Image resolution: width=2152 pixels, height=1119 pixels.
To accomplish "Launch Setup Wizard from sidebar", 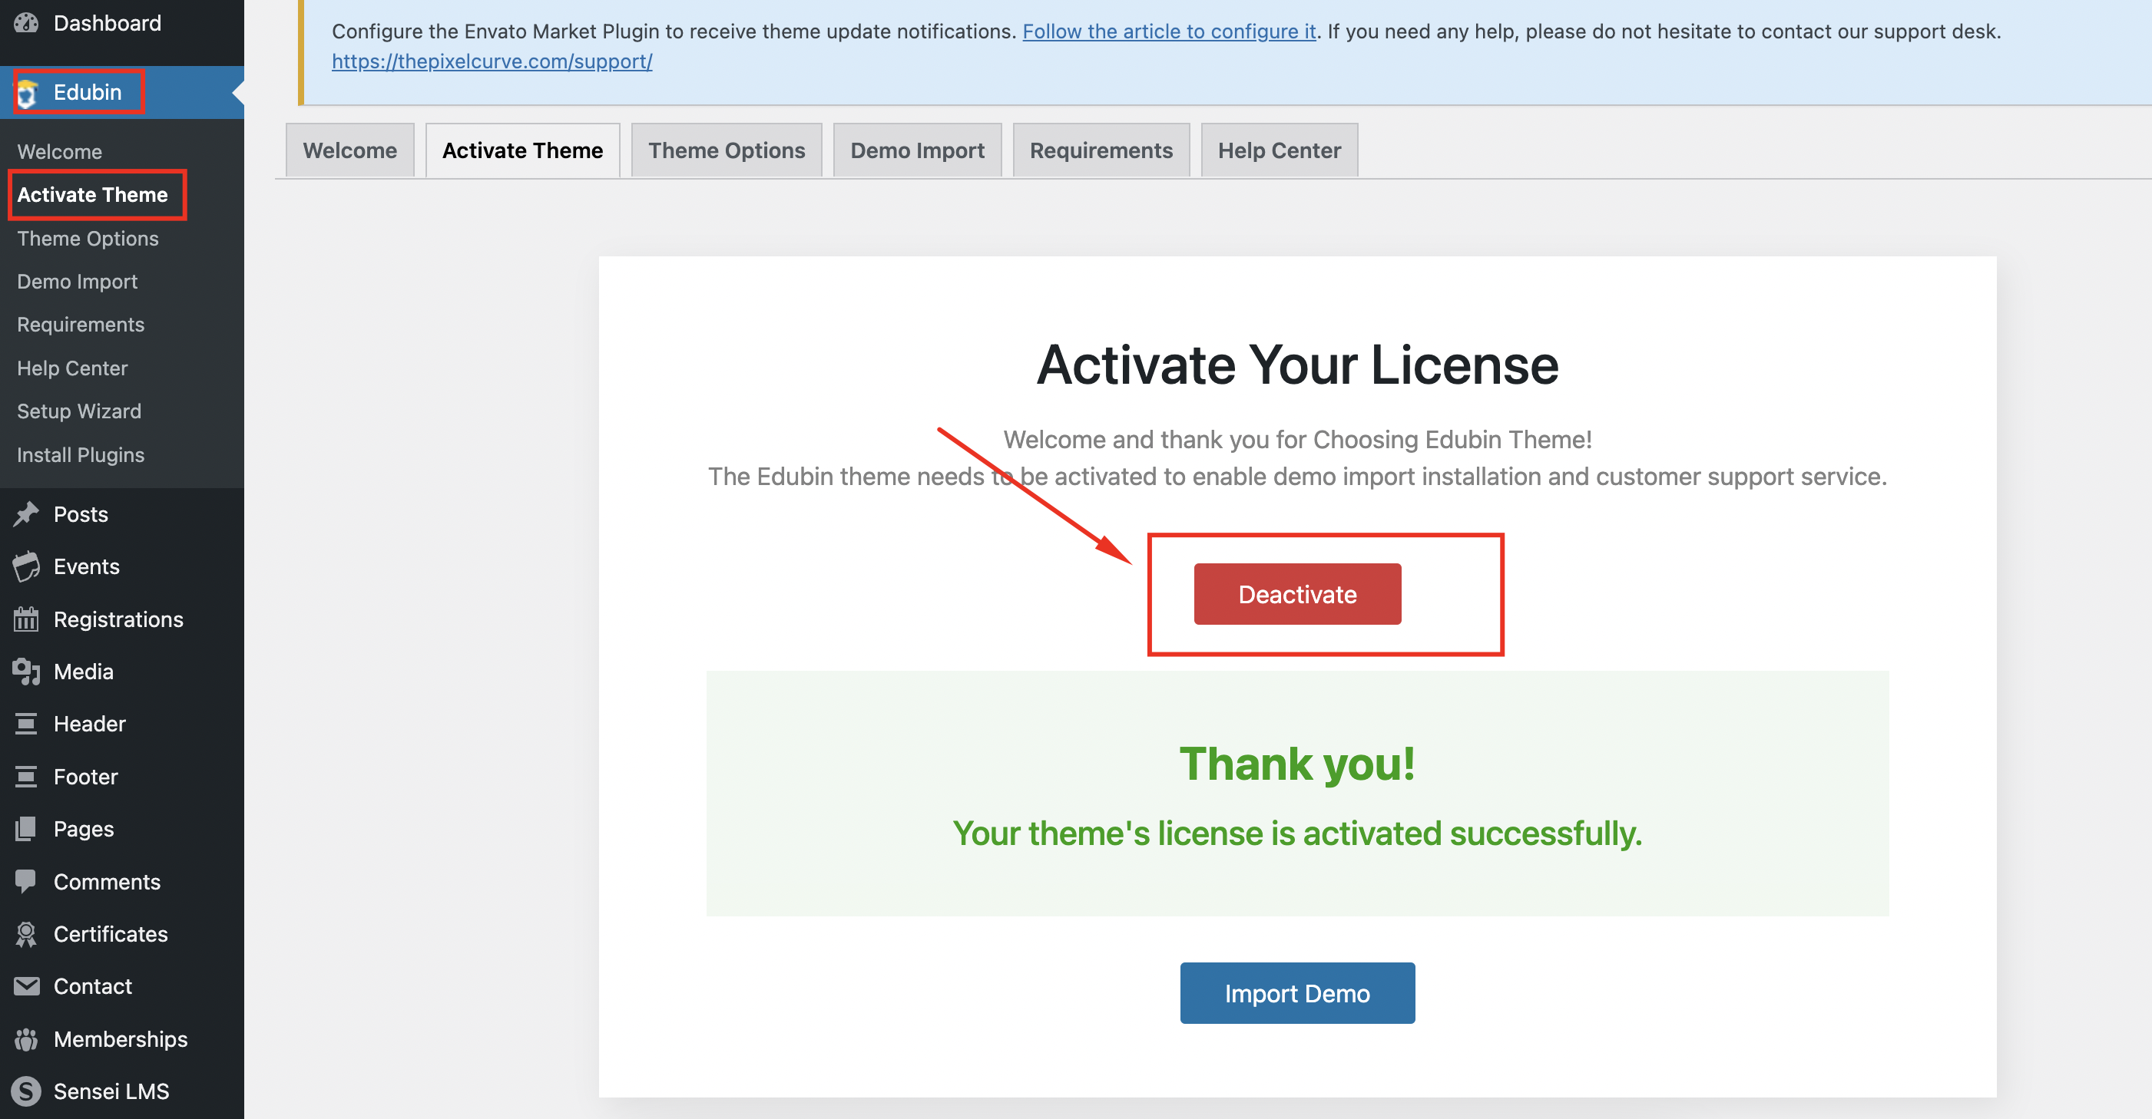I will 78,411.
